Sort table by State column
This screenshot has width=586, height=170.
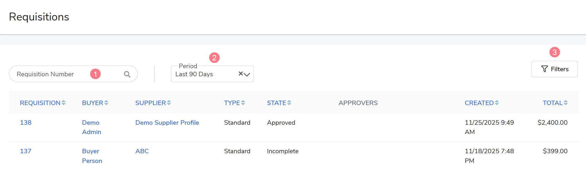279,103
